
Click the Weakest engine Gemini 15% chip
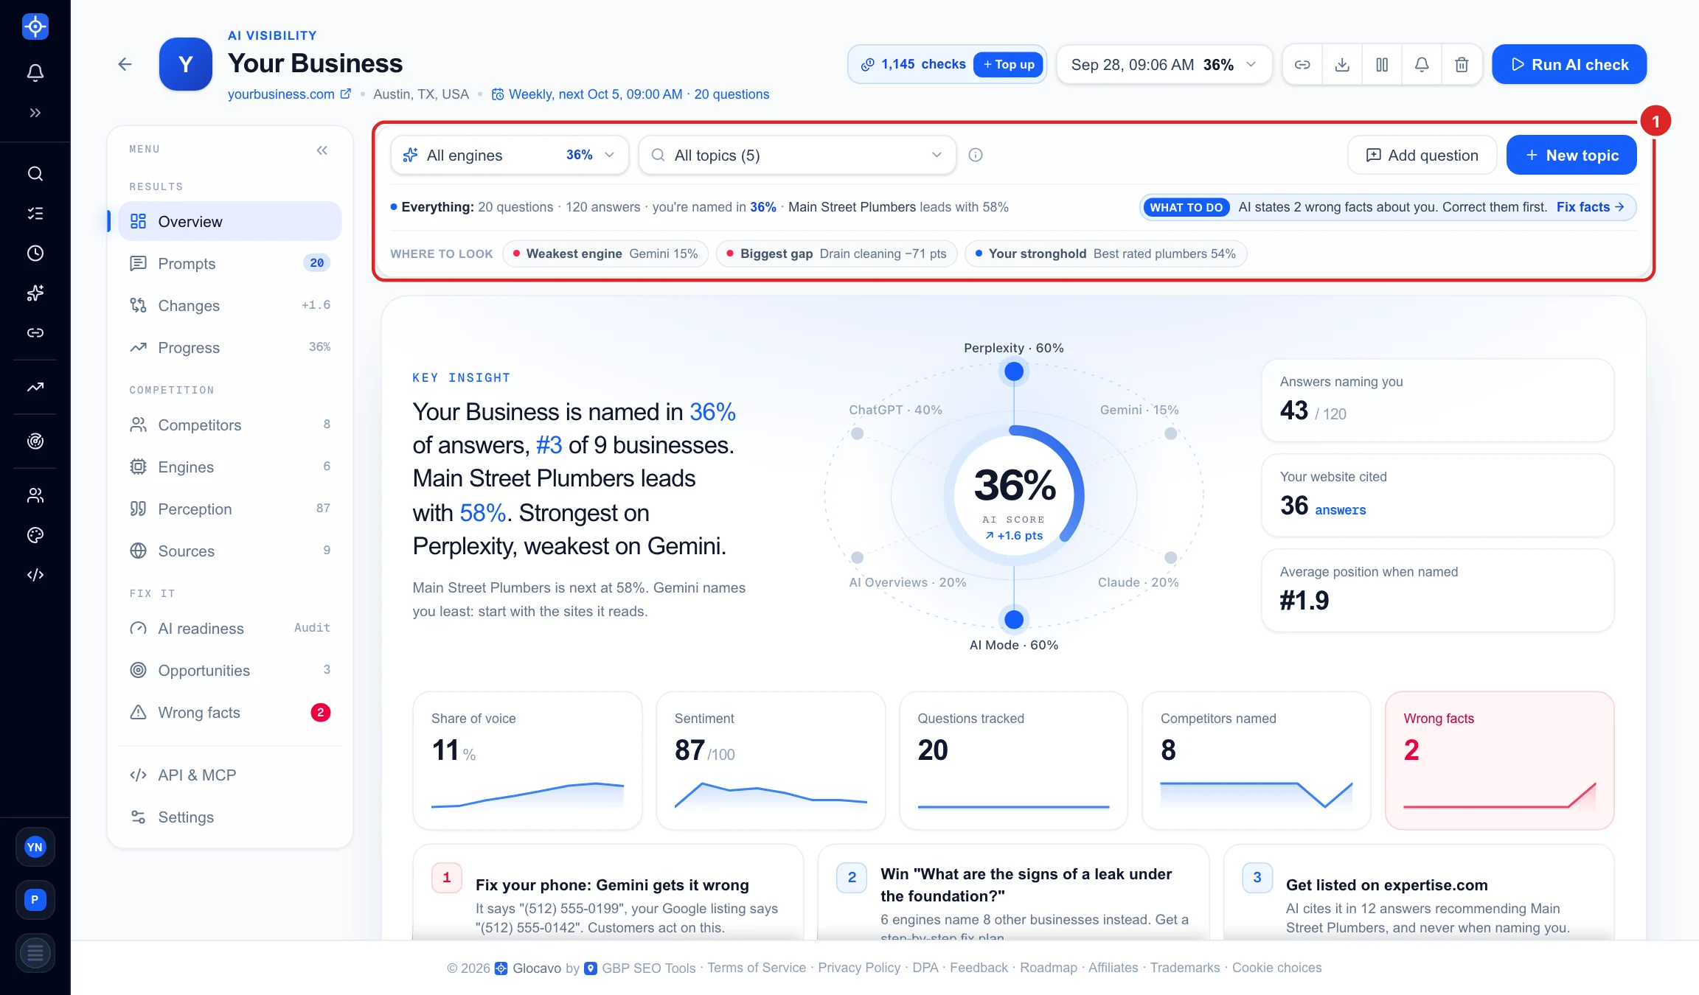[x=605, y=254]
